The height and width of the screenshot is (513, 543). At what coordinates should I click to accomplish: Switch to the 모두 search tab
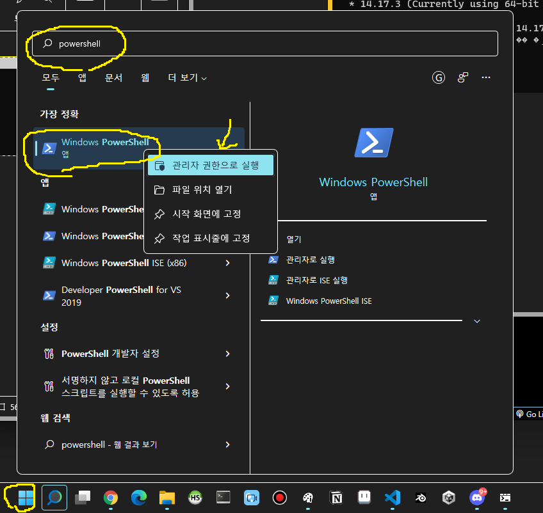coord(51,77)
